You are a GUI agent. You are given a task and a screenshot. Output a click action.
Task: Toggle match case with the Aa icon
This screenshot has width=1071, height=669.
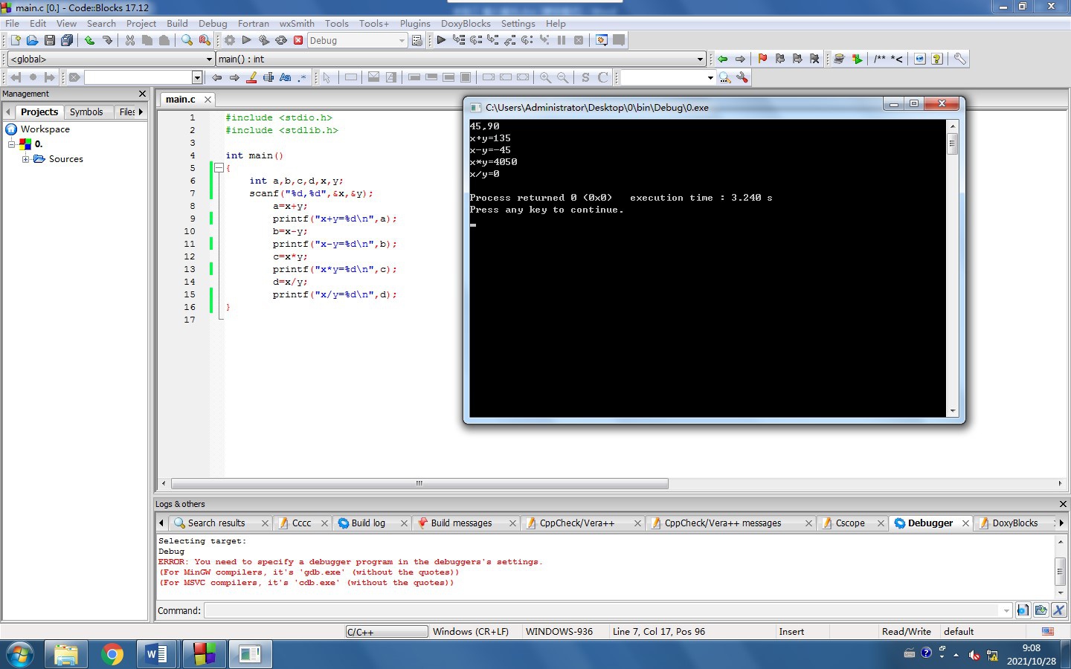pos(286,77)
